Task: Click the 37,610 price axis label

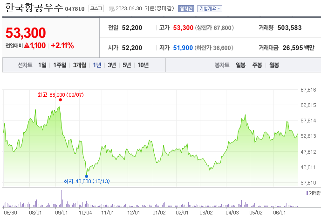Action: [x=308, y=183]
